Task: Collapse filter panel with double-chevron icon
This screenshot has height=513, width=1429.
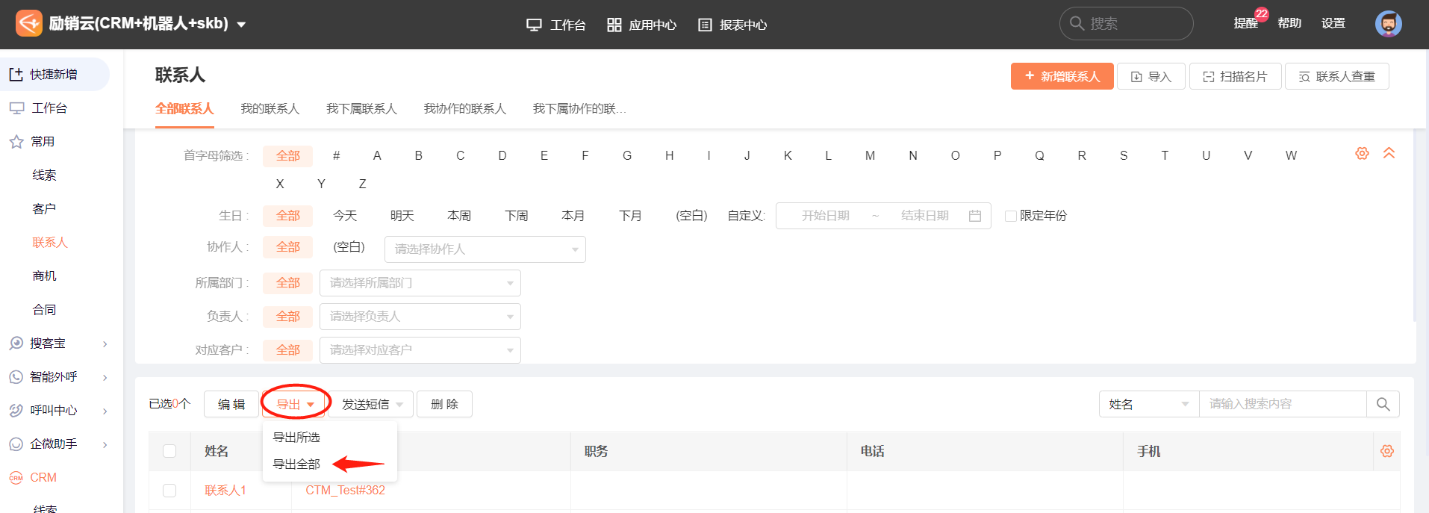Action: (x=1389, y=153)
